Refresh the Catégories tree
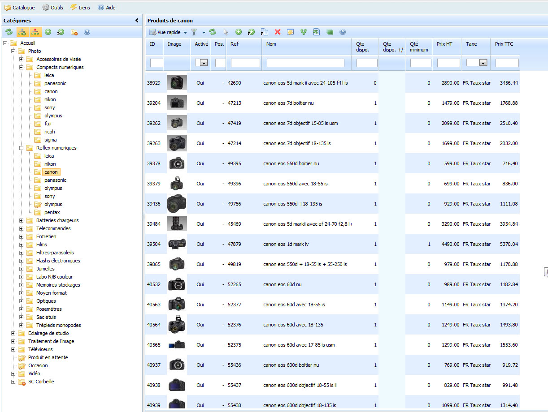 click(x=9, y=32)
